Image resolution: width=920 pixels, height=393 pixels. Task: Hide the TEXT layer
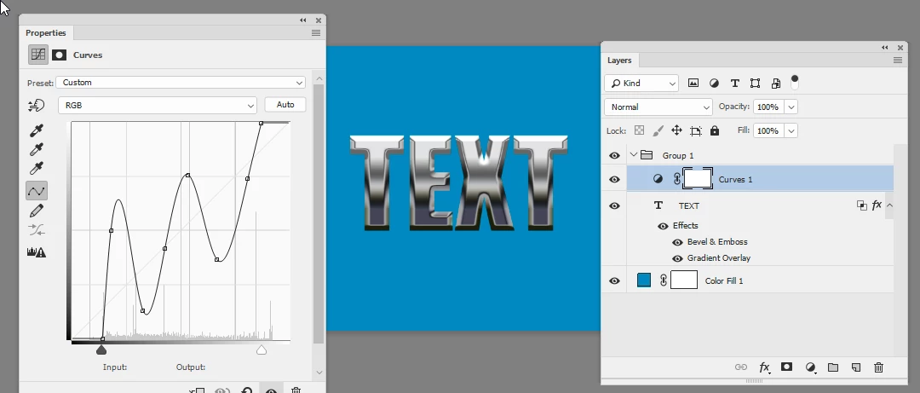[614, 205]
